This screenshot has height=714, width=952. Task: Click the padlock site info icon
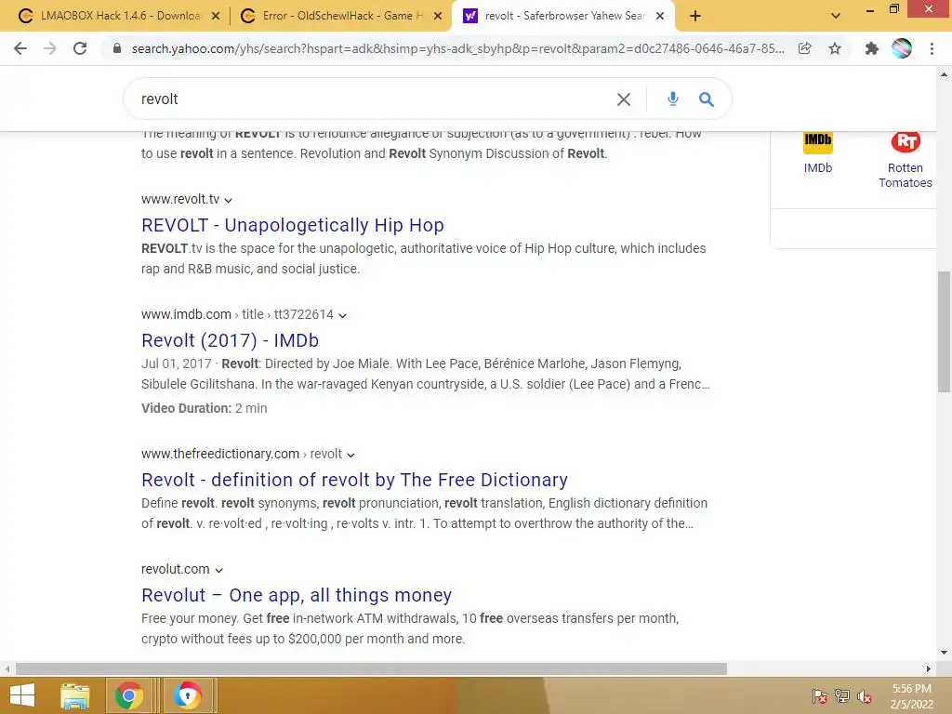(x=117, y=48)
